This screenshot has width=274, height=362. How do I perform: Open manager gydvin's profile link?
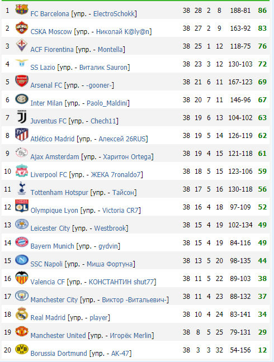click(108, 246)
